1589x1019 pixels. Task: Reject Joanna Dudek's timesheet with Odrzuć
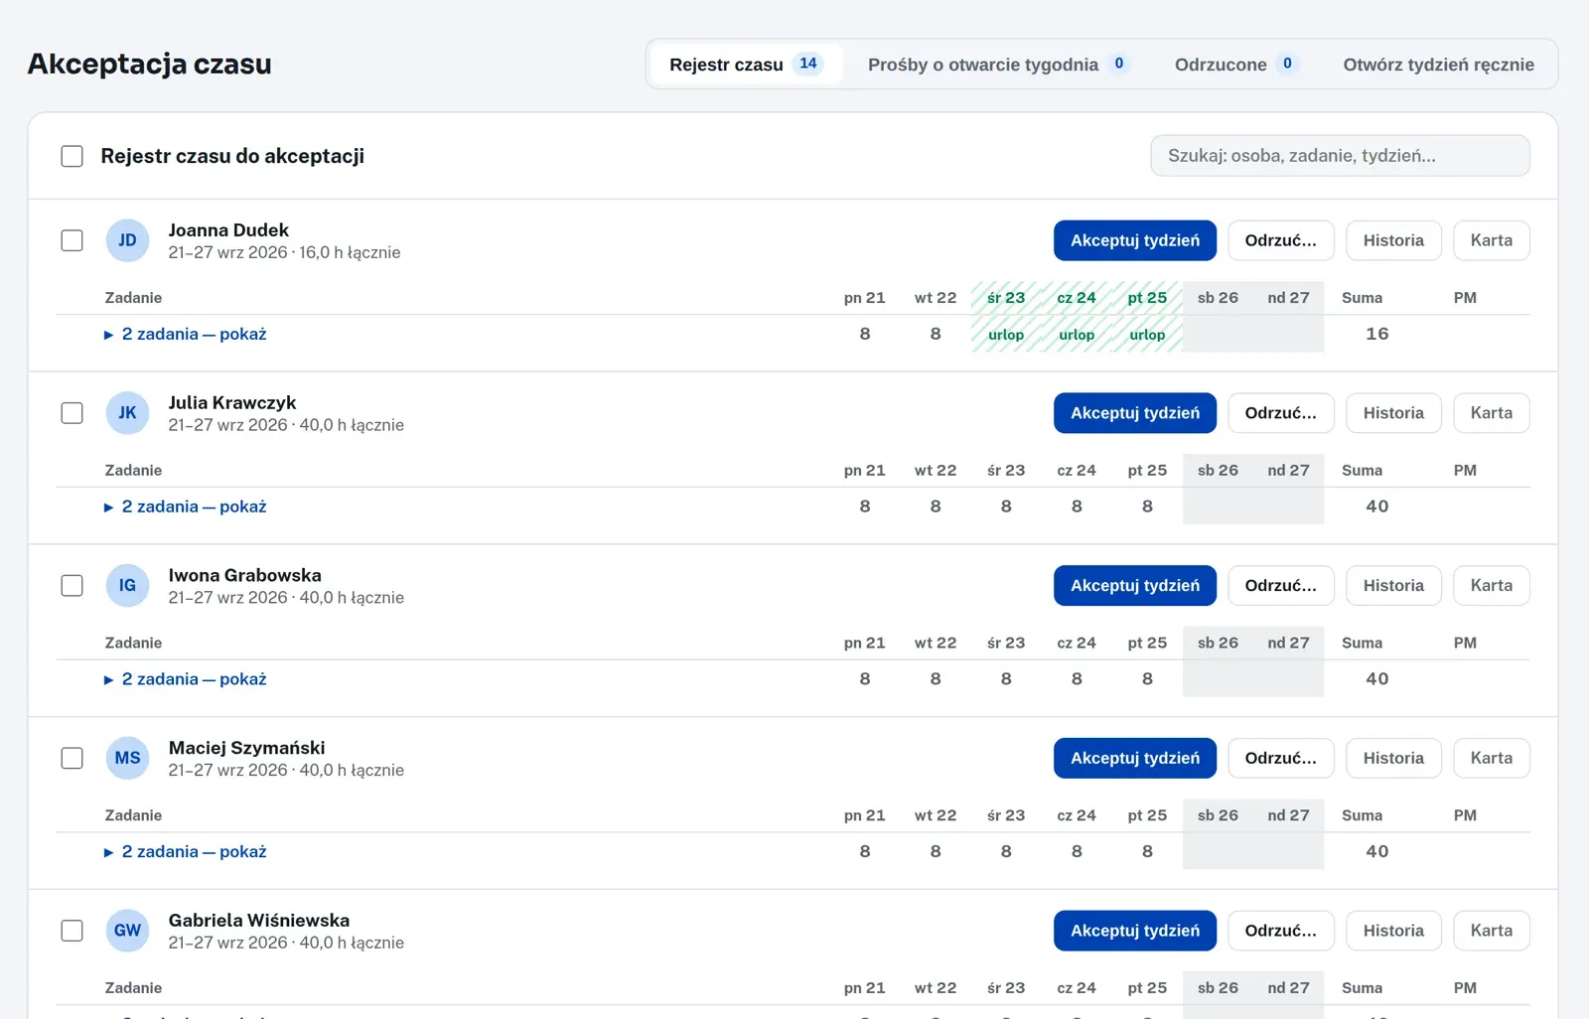point(1281,240)
